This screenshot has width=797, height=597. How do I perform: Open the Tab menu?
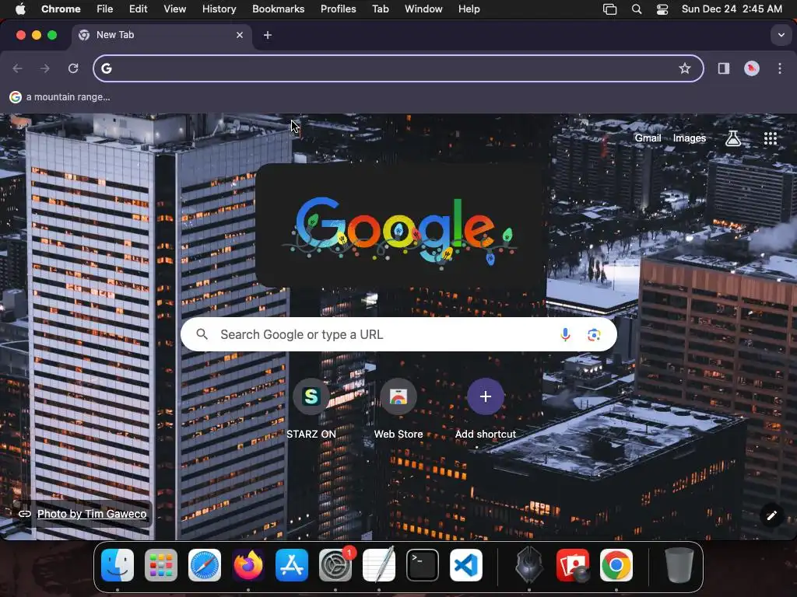pyautogui.click(x=380, y=9)
